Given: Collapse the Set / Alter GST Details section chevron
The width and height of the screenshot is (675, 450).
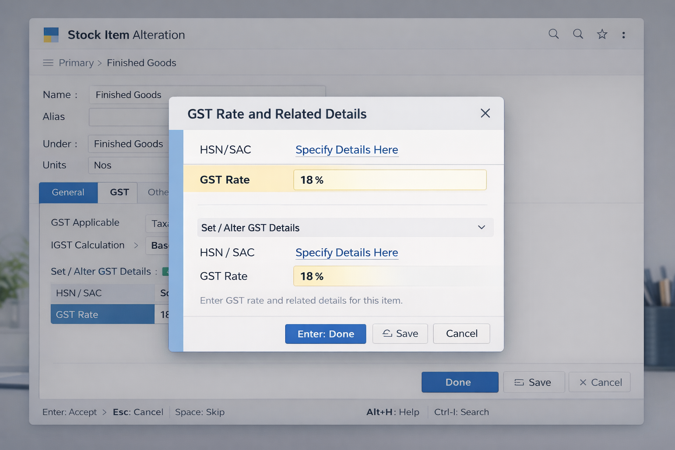Looking at the screenshot, I should (481, 228).
